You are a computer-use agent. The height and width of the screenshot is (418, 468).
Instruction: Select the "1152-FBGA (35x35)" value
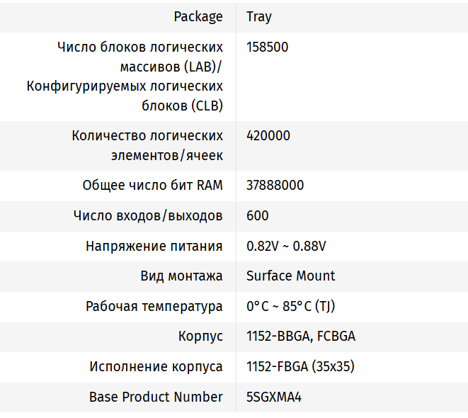click(300, 366)
